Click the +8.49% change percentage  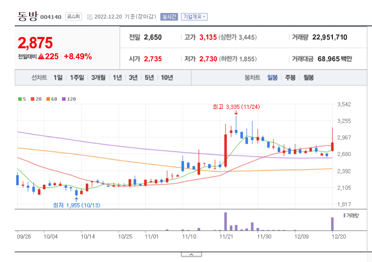[x=78, y=57]
